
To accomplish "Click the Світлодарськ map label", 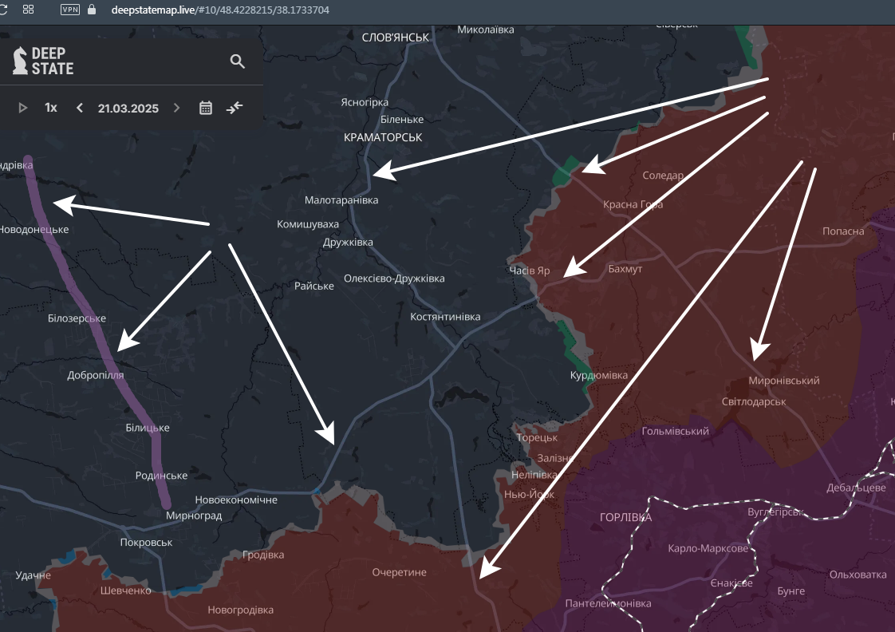I will coord(754,402).
